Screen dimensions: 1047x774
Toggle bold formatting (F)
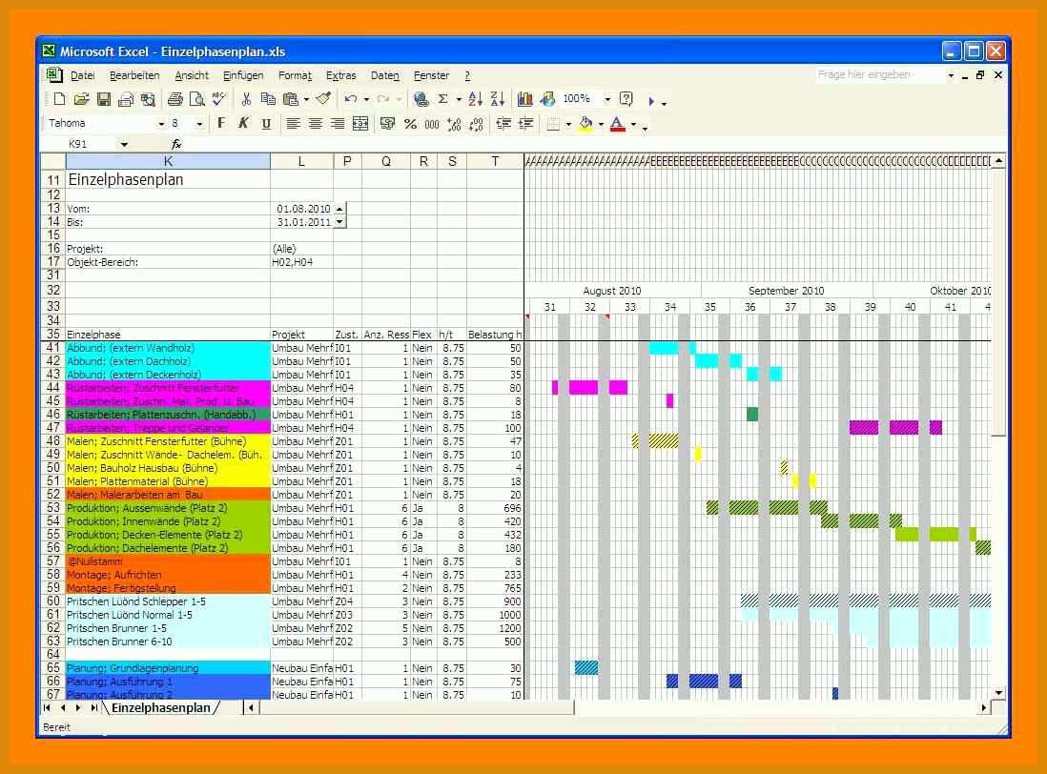(x=221, y=124)
